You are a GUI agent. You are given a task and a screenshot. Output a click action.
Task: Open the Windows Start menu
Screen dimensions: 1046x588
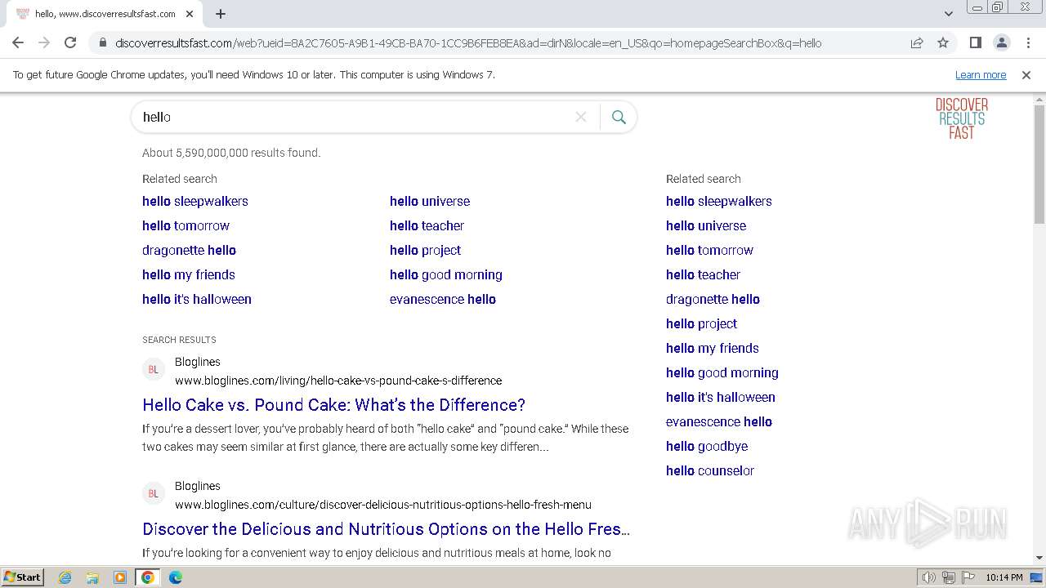tap(22, 577)
